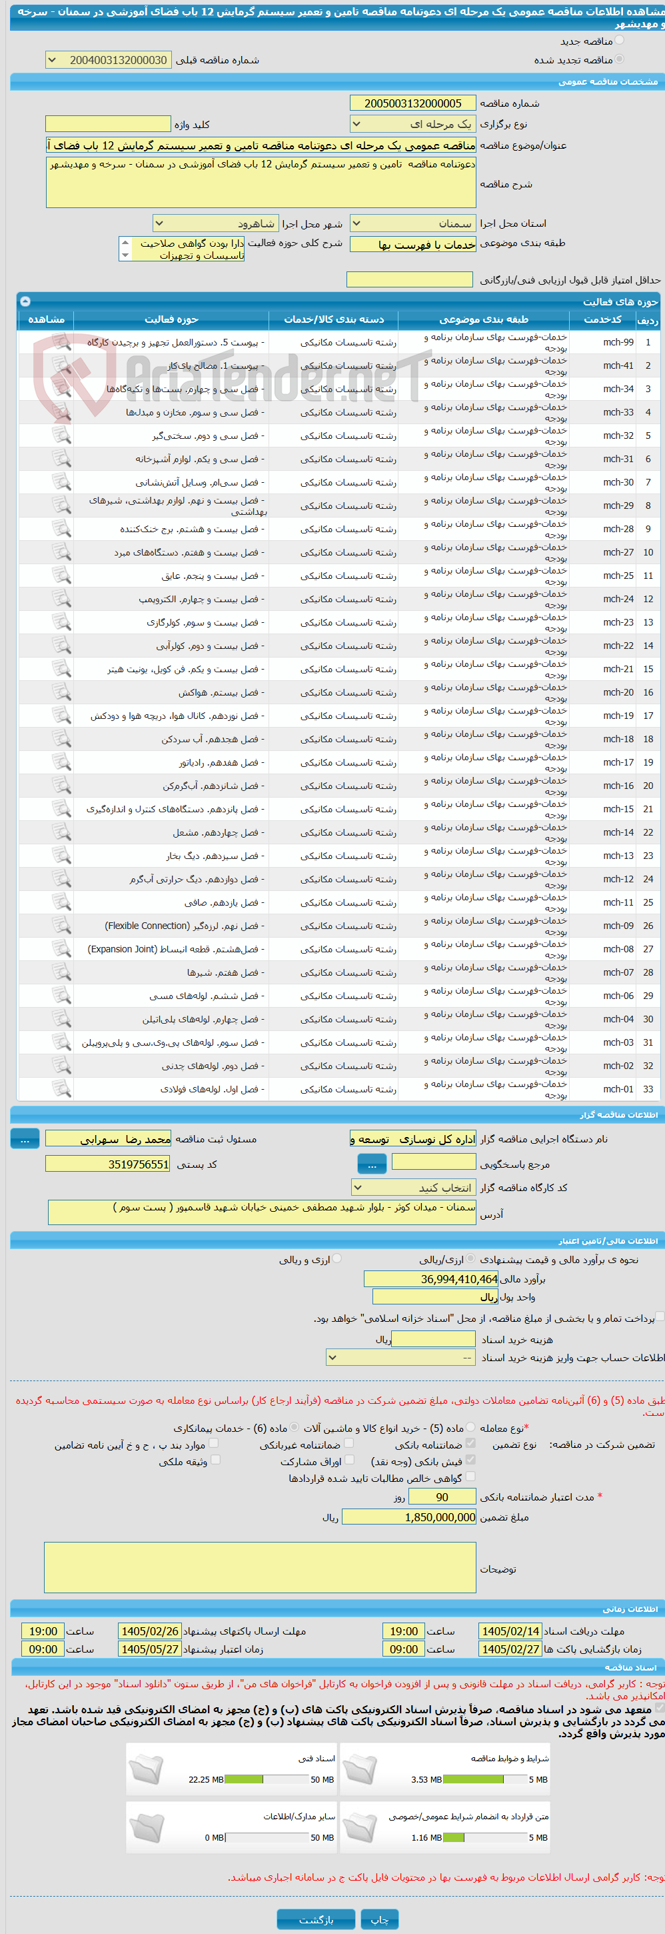
Task: Select the ارزی و ریالی estimate option
Action: (337, 1258)
